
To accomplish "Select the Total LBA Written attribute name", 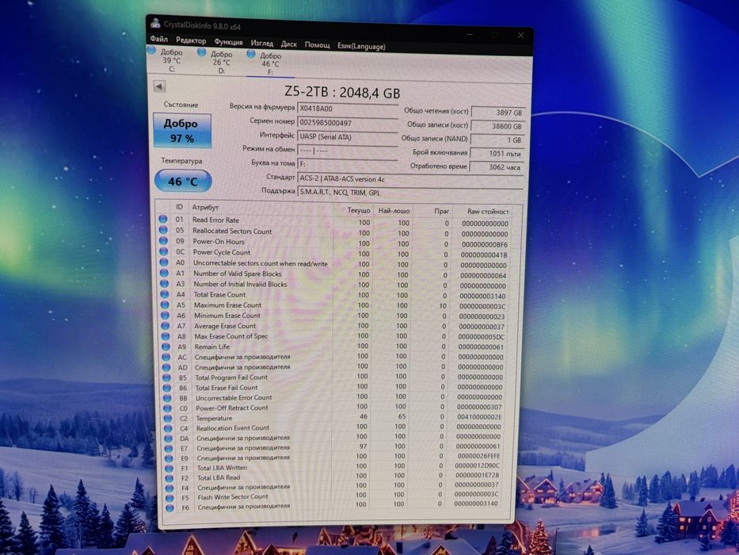I will coord(222,468).
